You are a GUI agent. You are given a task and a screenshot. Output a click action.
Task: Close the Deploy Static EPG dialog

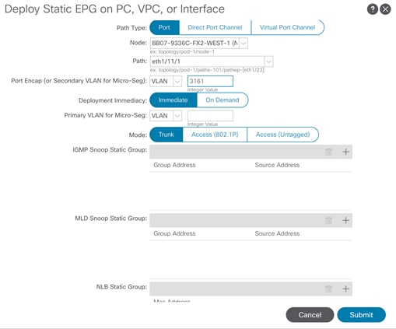pos(385,9)
